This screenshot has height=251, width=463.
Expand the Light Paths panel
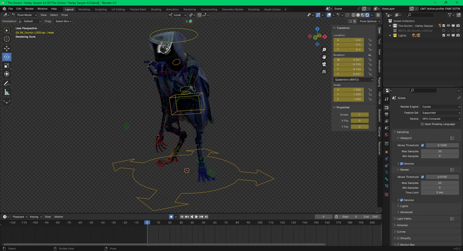pyautogui.click(x=404, y=219)
